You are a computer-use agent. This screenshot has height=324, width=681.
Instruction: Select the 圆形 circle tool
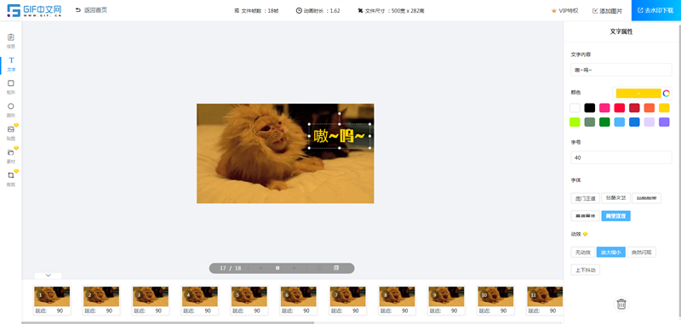tap(11, 110)
